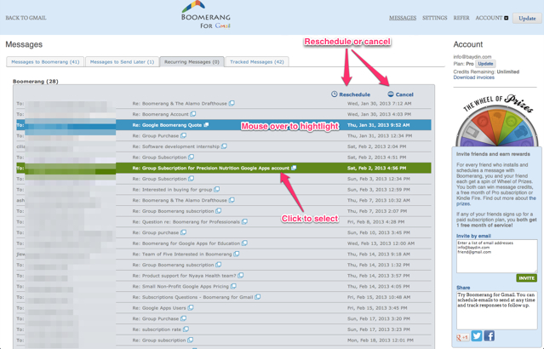Click date 'Wed, Feb 13, 2013 12:00 AM'

click(381, 243)
